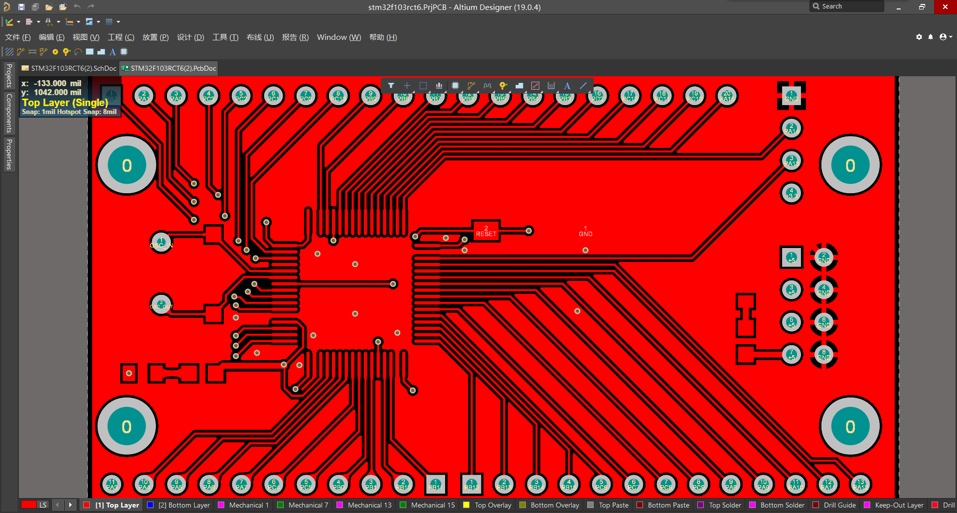Click the Undo arrow

click(x=77, y=6)
